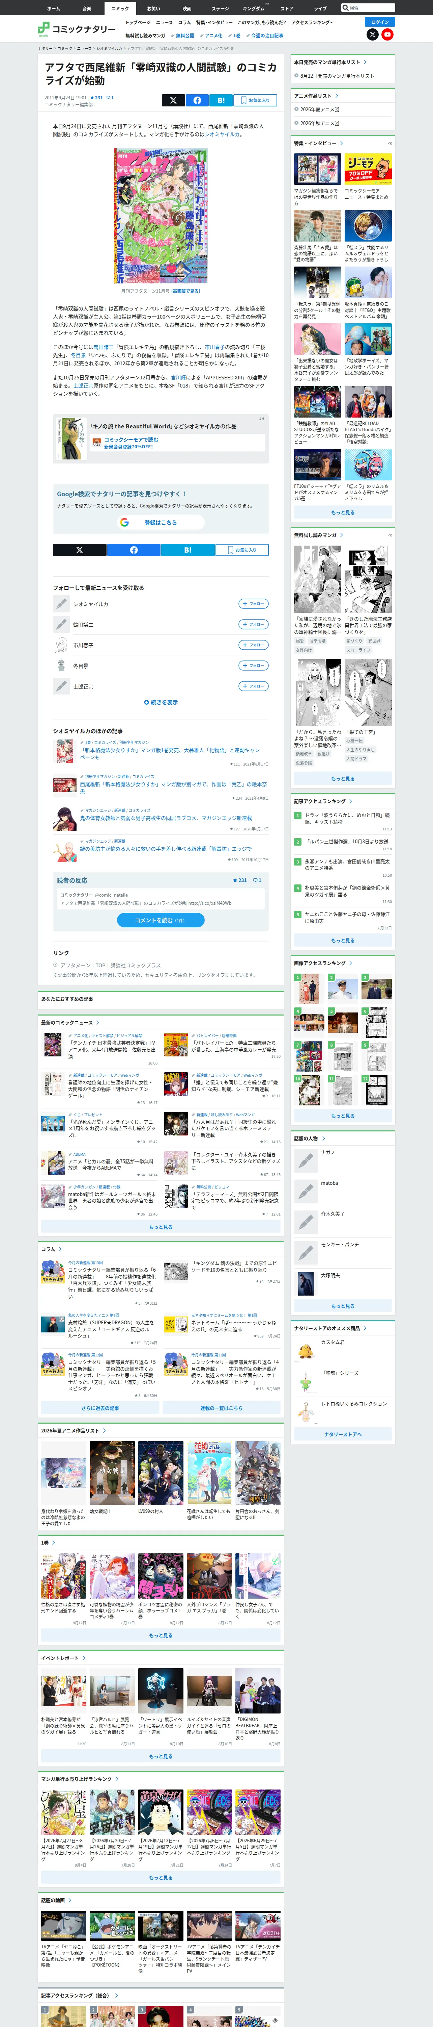This screenshot has height=2027, width=433.
Task: Click X share button below the article
Action: (x=79, y=550)
